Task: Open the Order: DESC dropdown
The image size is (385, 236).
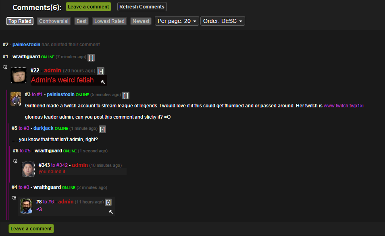Action: point(223,21)
